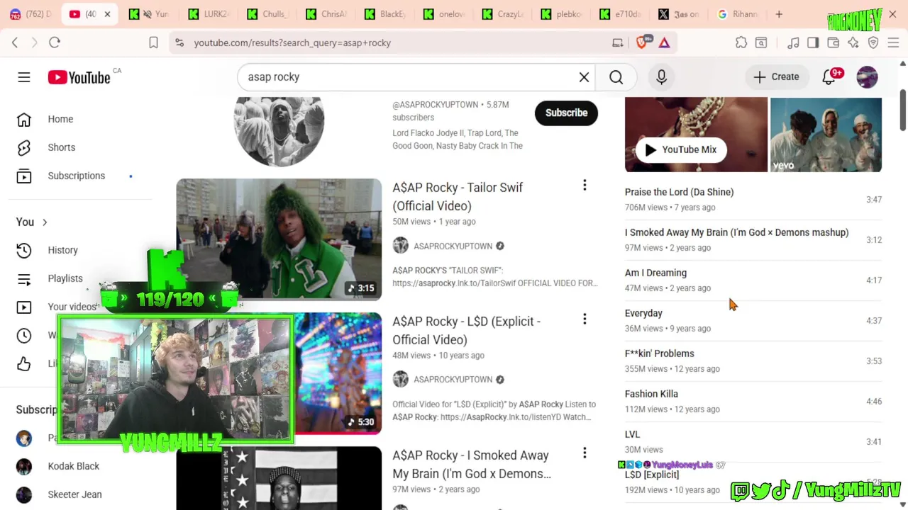Open the browser main menu
Image resolution: width=908 pixels, height=510 pixels.
893,42
